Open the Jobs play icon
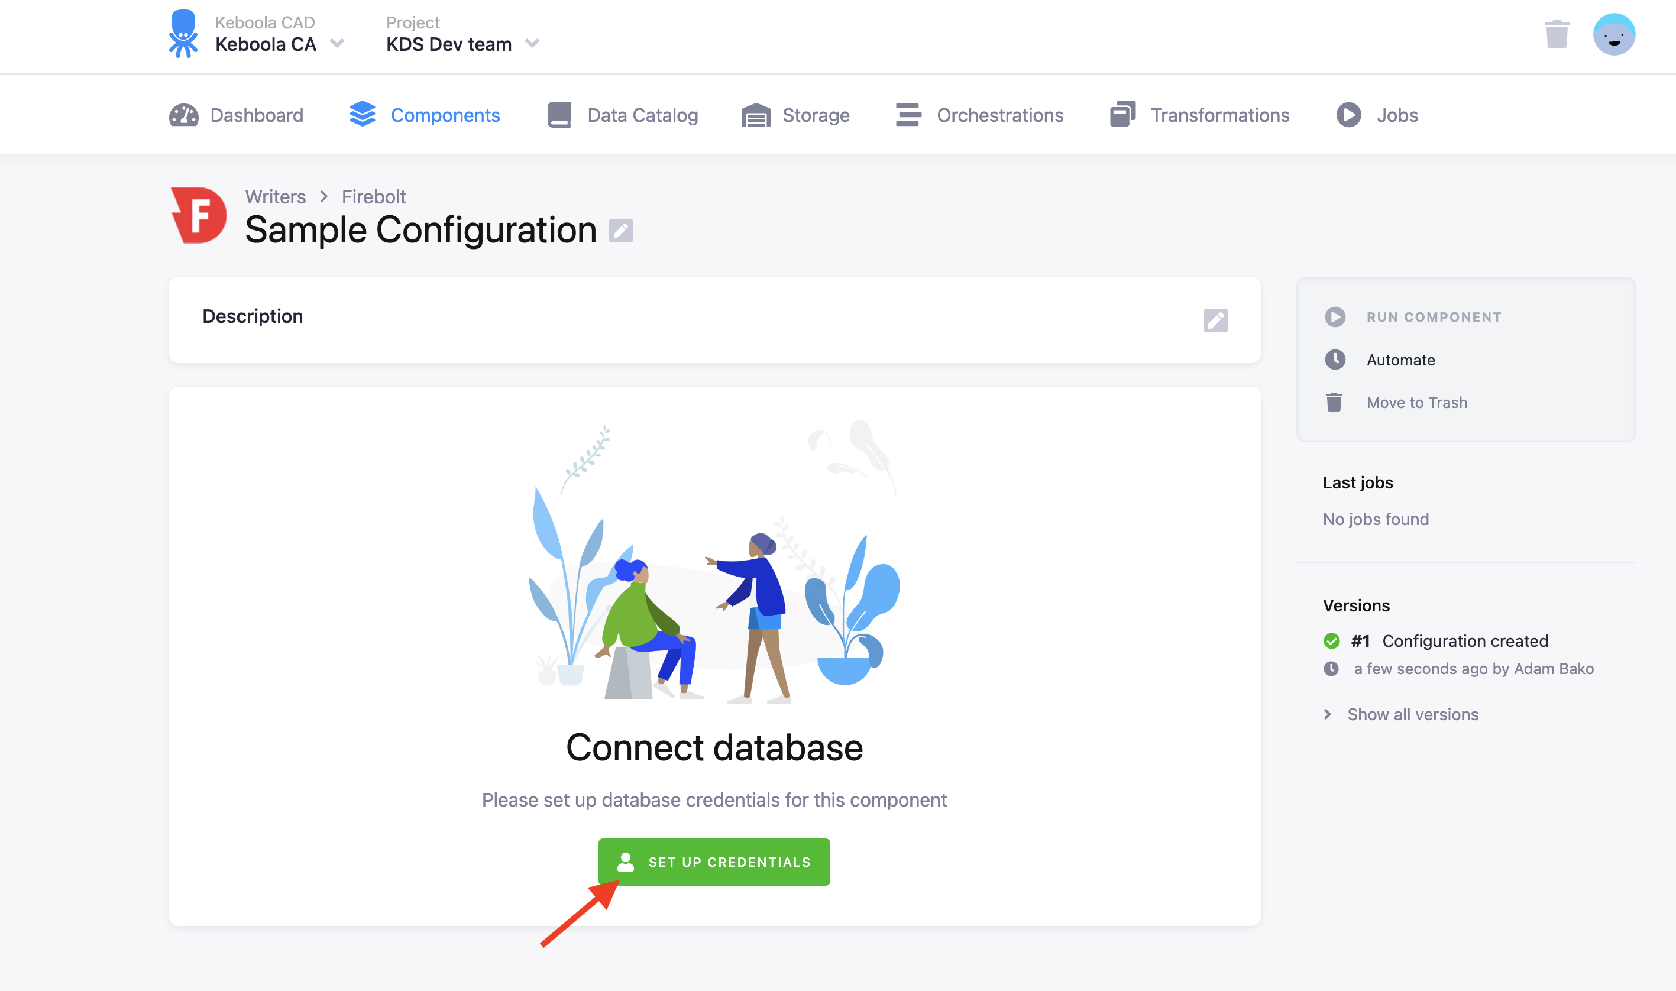 (1348, 114)
